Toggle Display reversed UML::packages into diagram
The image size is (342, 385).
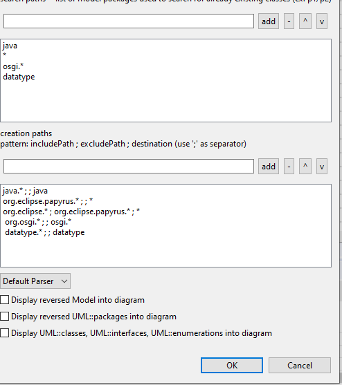pos(5,317)
